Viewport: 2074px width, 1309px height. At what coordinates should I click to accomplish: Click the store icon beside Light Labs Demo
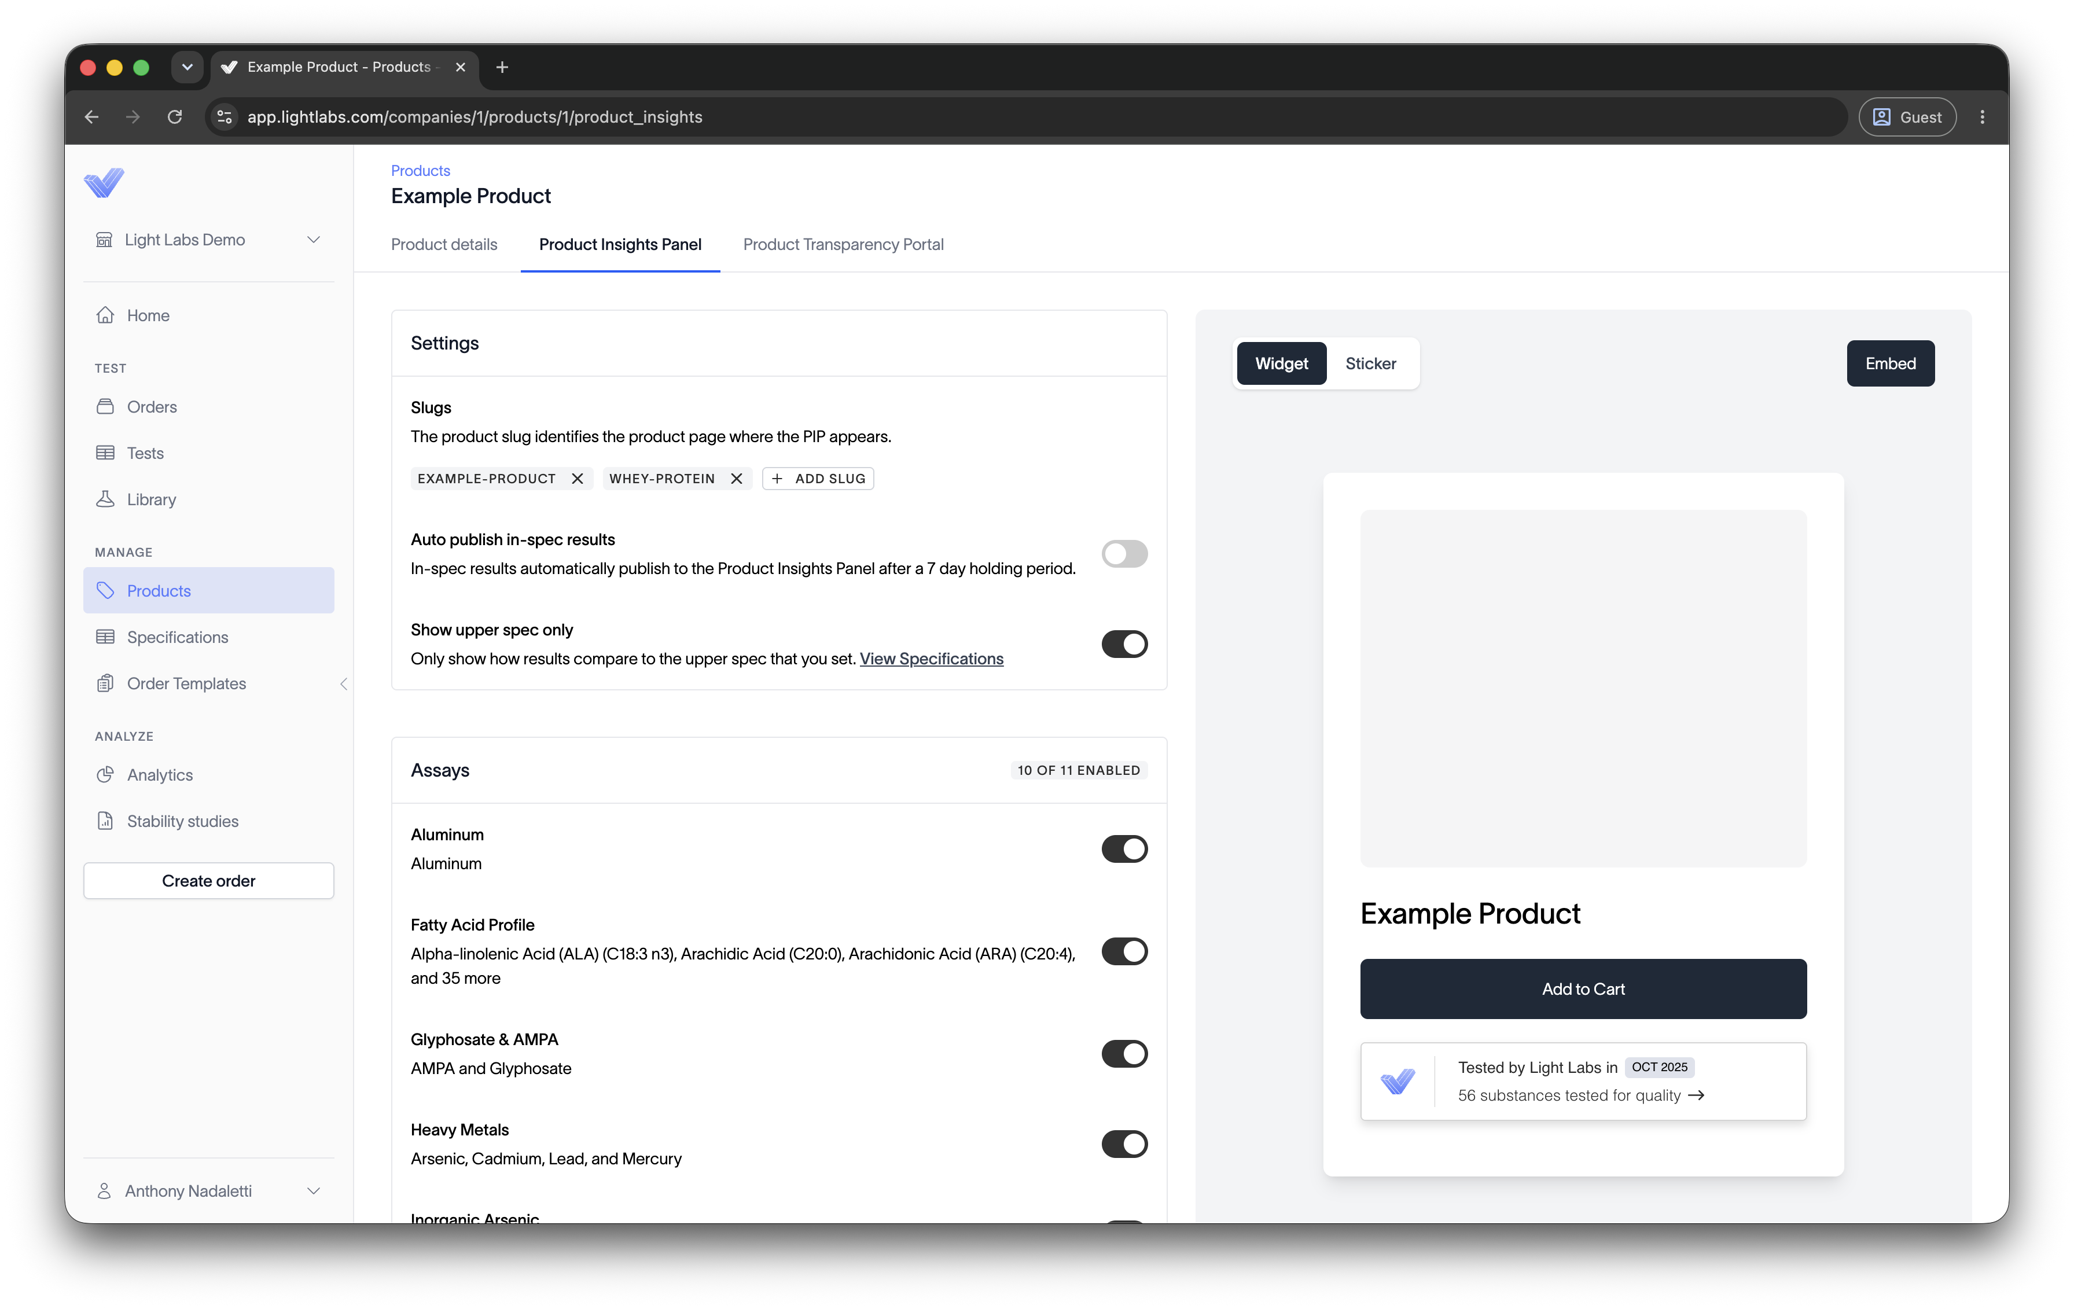(x=104, y=240)
